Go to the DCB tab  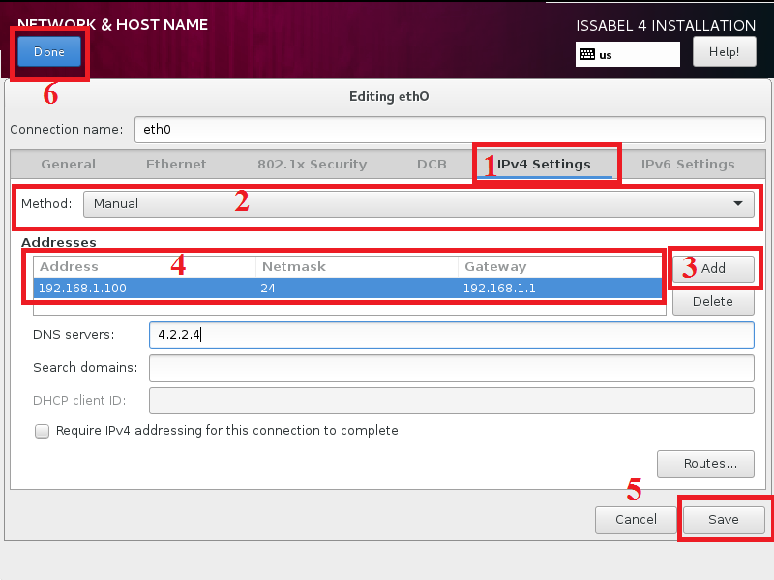pyautogui.click(x=432, y=165)
